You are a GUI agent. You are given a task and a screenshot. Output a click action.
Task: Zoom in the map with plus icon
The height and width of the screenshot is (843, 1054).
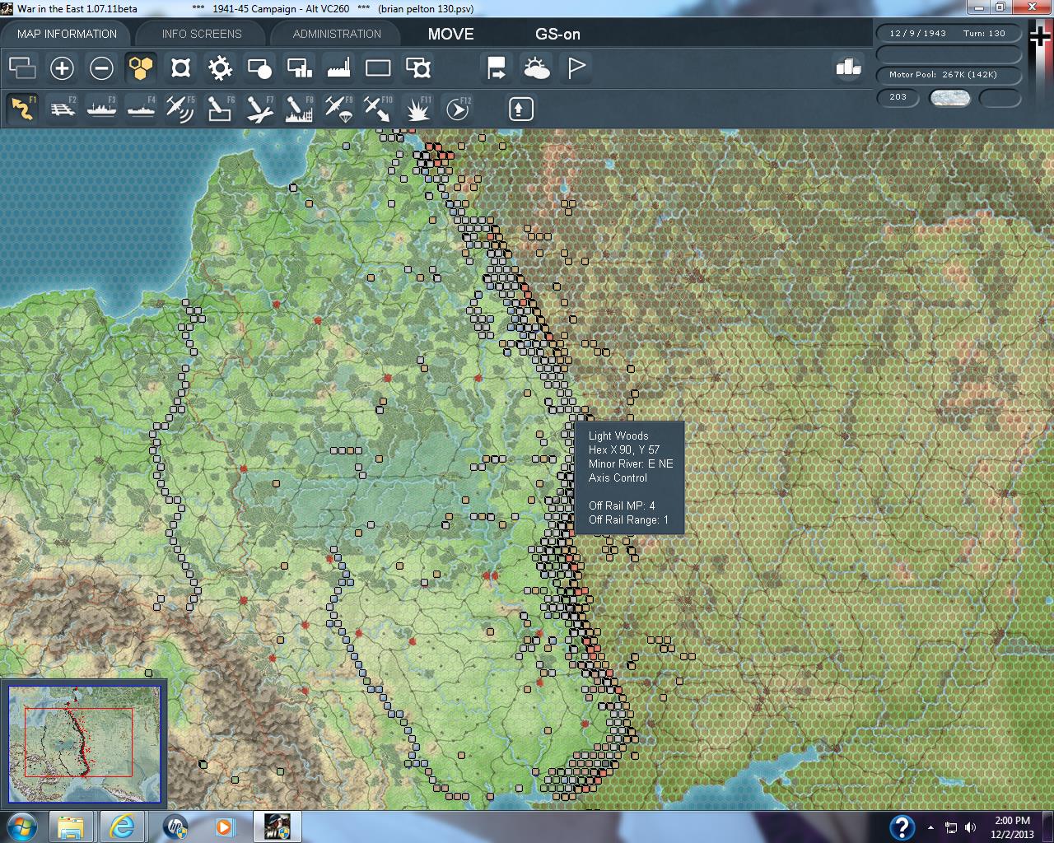coord(62,68)
